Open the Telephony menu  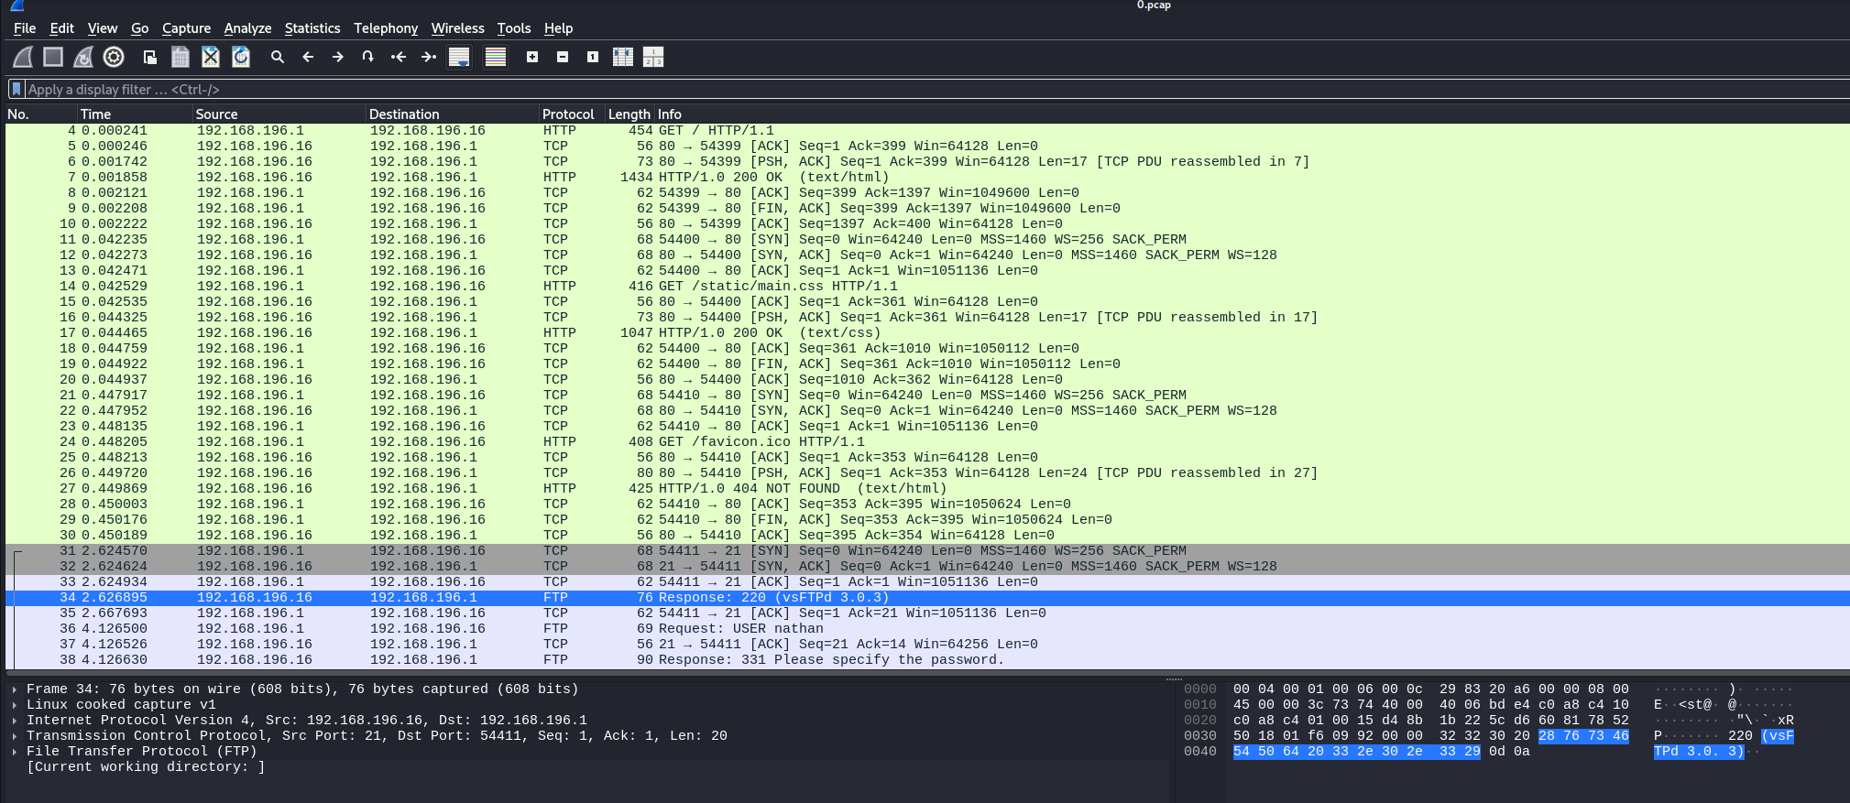[386, 28]
